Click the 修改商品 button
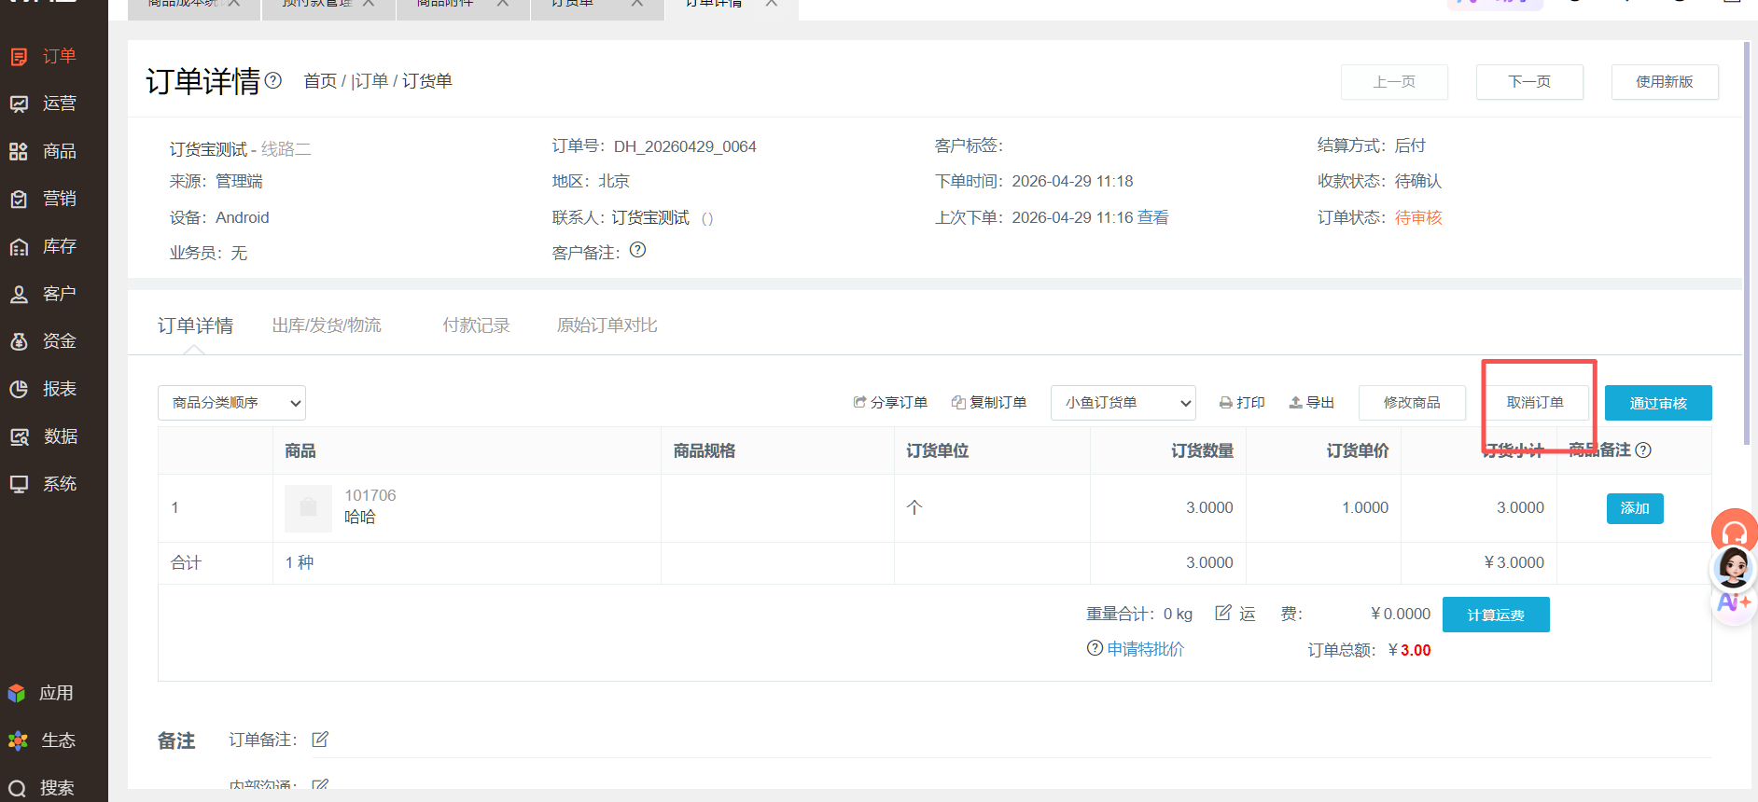Screen dimensions: 1758x802 [x=1412, y=403]
